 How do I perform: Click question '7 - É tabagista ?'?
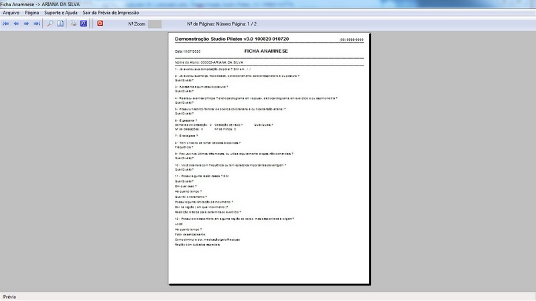coord(186,136)
